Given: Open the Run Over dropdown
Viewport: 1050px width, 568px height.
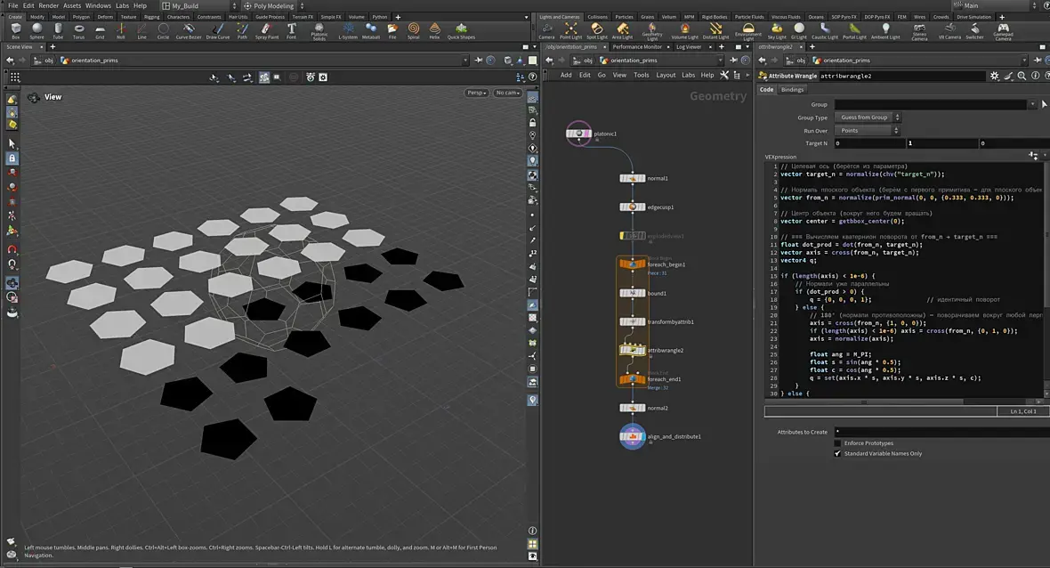Looking at the screenshot, I should [x=867, y=131].
